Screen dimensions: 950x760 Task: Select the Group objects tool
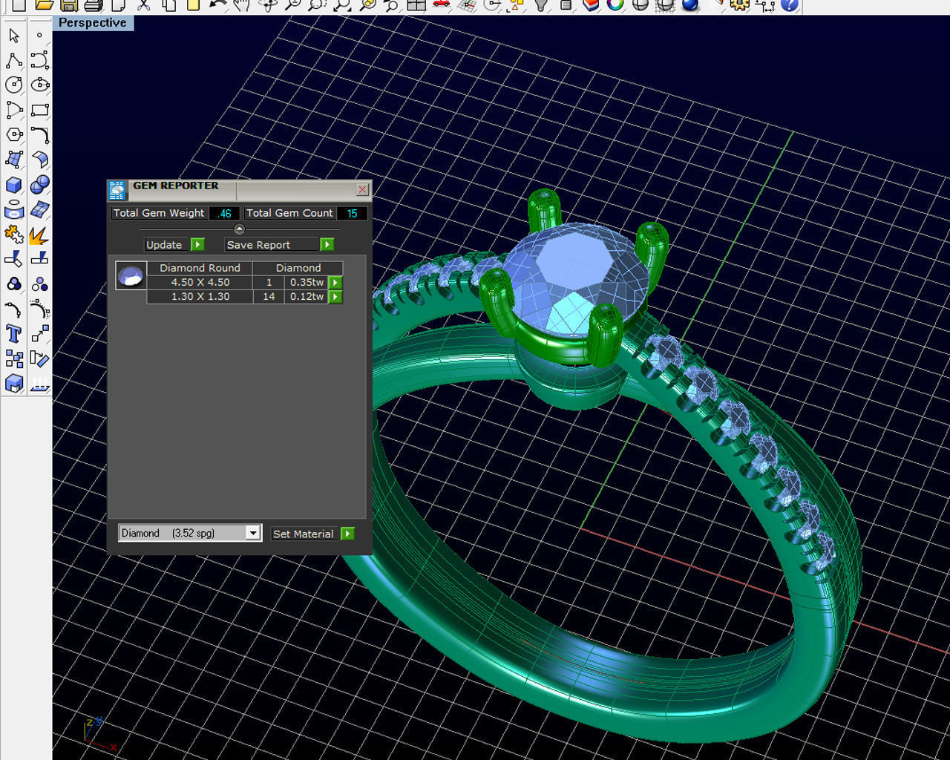[14, 284]
